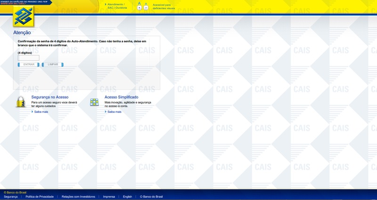Open the Acesso Simplificado heading link
Image resolution: width=377 pixels, height=200 pixels.
tap(121, 97)
